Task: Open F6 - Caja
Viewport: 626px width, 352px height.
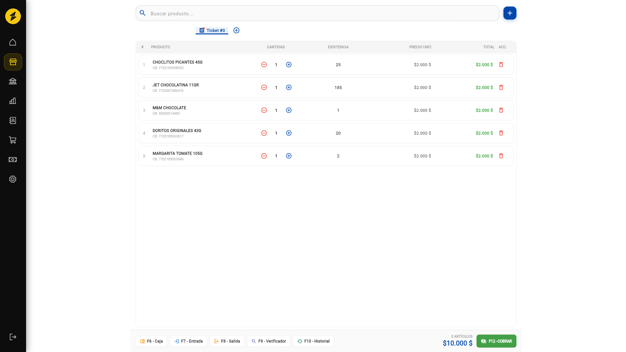Action: (x=151, y=341)
